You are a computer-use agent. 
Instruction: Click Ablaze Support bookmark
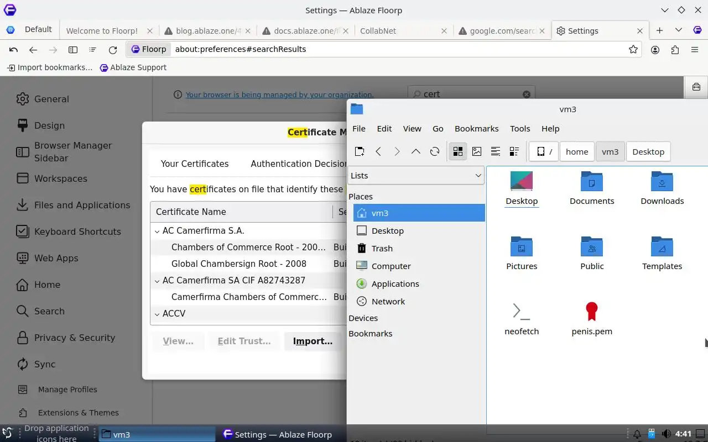click(x=133, y=67)
